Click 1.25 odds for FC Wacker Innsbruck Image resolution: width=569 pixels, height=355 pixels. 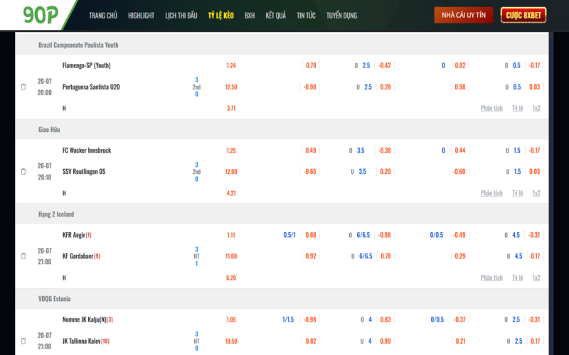click(231, 151)
